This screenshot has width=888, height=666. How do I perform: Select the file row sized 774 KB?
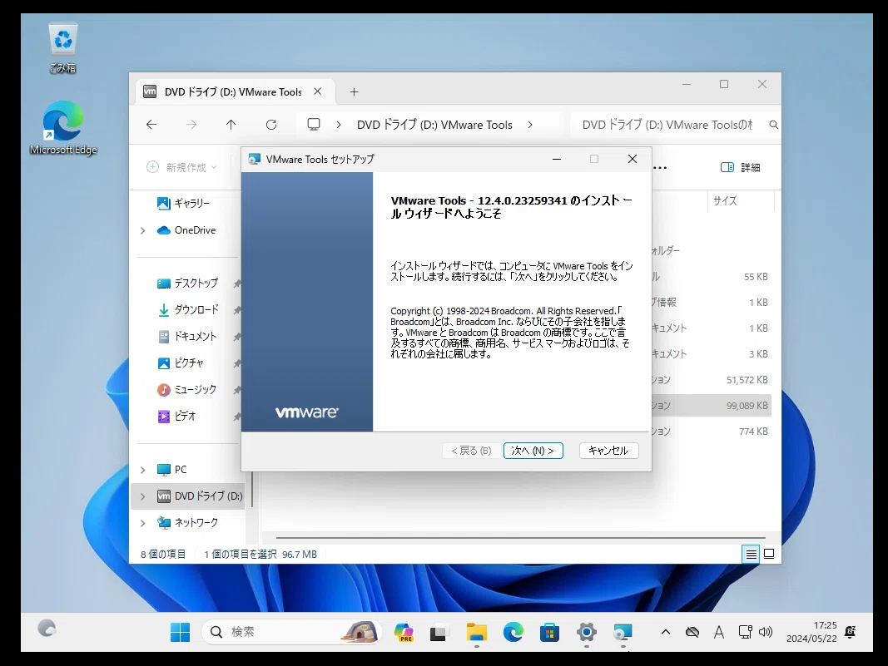click(x=712, y=432)
